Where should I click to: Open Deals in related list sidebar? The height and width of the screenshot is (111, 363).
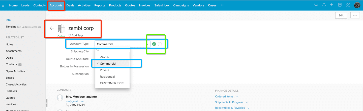[9, 58]
